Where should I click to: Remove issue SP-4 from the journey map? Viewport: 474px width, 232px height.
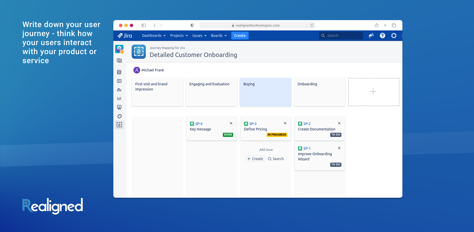[231, 123]
